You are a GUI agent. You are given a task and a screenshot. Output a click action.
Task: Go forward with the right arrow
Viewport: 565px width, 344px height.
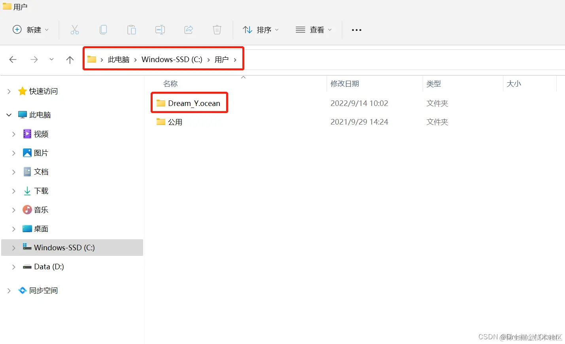click(x=34, y=60)
